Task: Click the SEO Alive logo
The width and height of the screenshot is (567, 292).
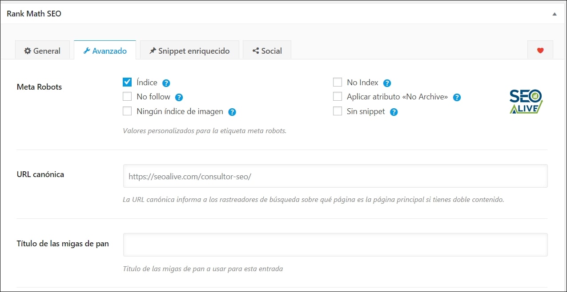Action: click(526, 102)
